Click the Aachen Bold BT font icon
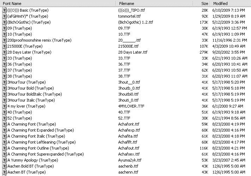This screenshot has width=251, height=176. (5, 166)
